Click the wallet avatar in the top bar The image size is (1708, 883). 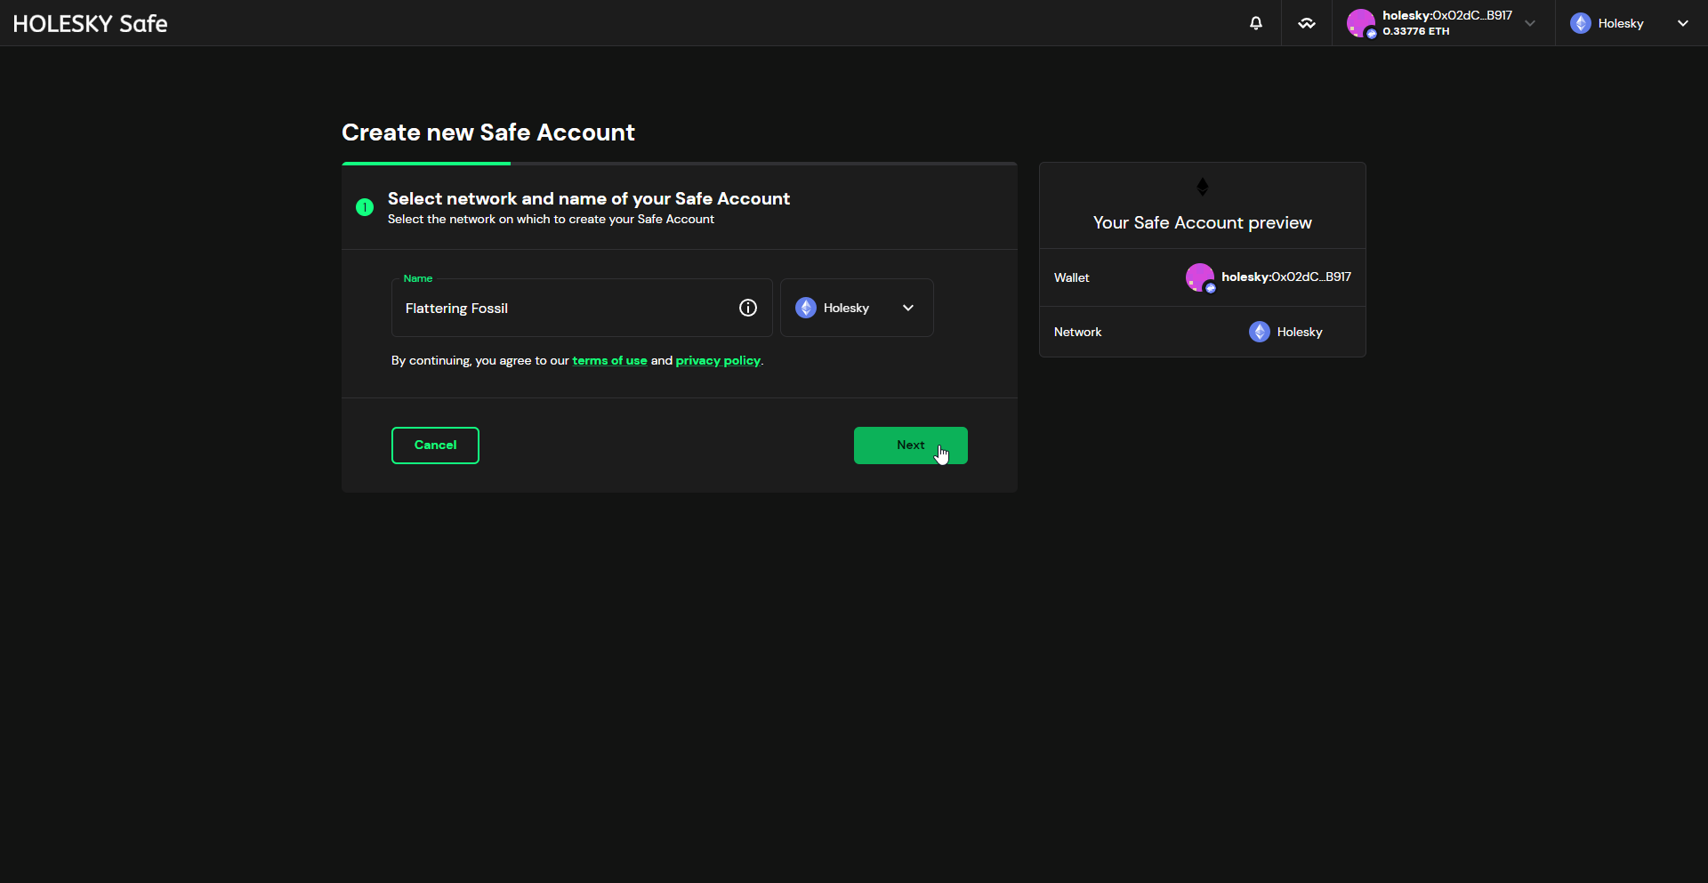[x=1361, y=23]
